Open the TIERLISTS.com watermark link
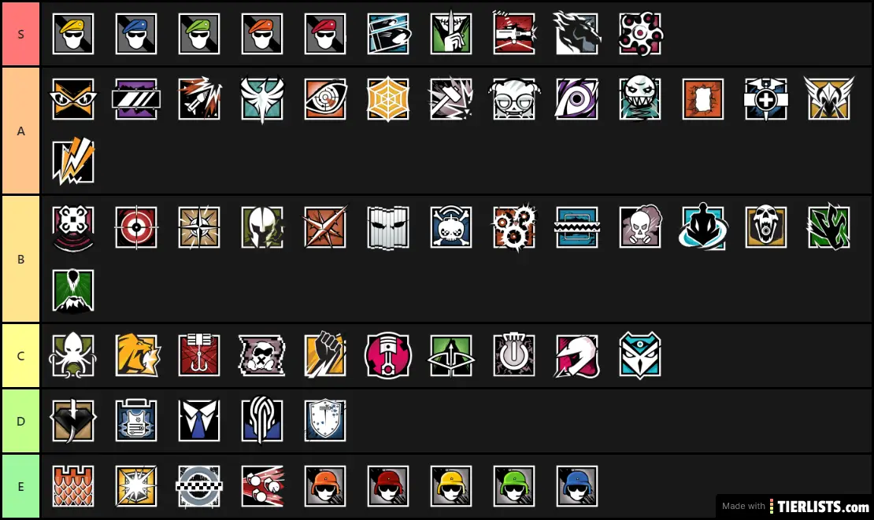The width and height of the screenshot is (874, 520). [795, 506]
